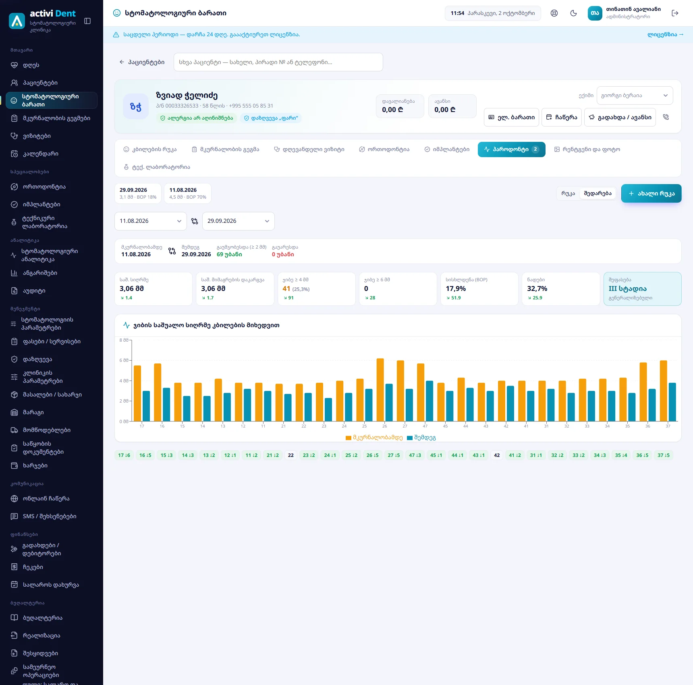Open ანგარიშები in the sidebar

(x=52, y=273)
